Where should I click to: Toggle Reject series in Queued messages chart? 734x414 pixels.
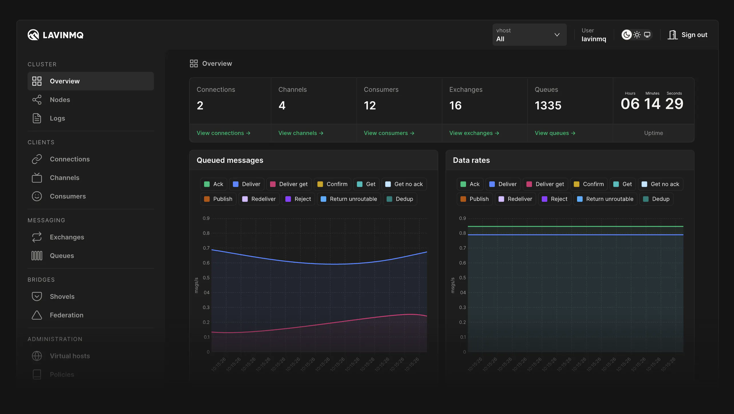[x=298, y=199]
